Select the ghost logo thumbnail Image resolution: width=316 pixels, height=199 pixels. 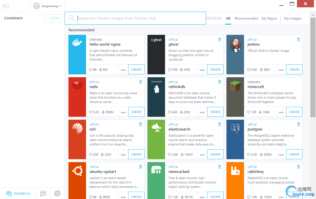[x=156, y=54]
